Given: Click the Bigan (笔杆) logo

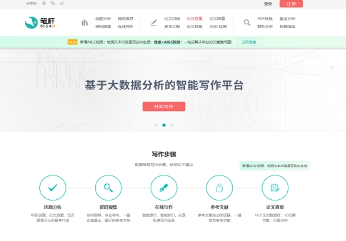Looking at the screenshot, I should (40, 22).
